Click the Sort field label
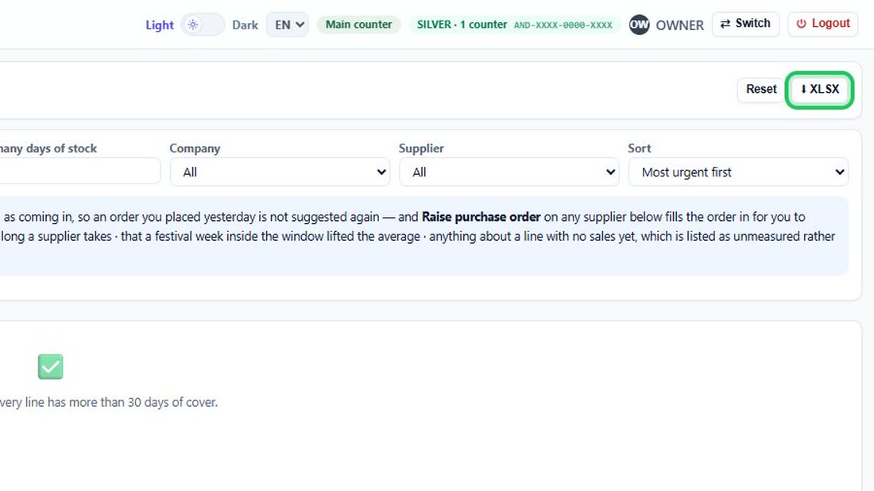This screenshot has width=874, height=491. point(639,149)
